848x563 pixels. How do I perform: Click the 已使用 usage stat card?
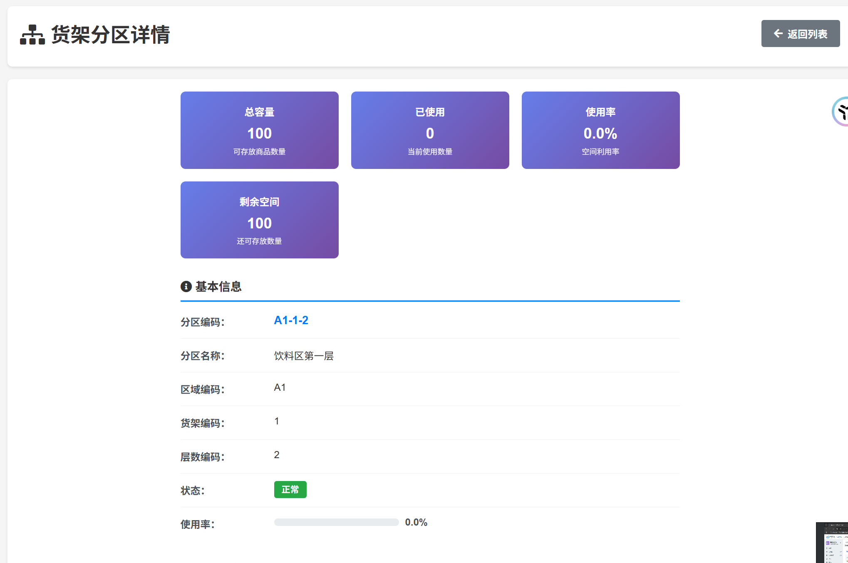(x=430, y=130)
